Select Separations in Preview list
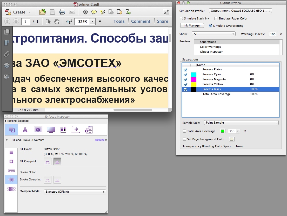Screen dimensions: 287x216 [237, 42]
